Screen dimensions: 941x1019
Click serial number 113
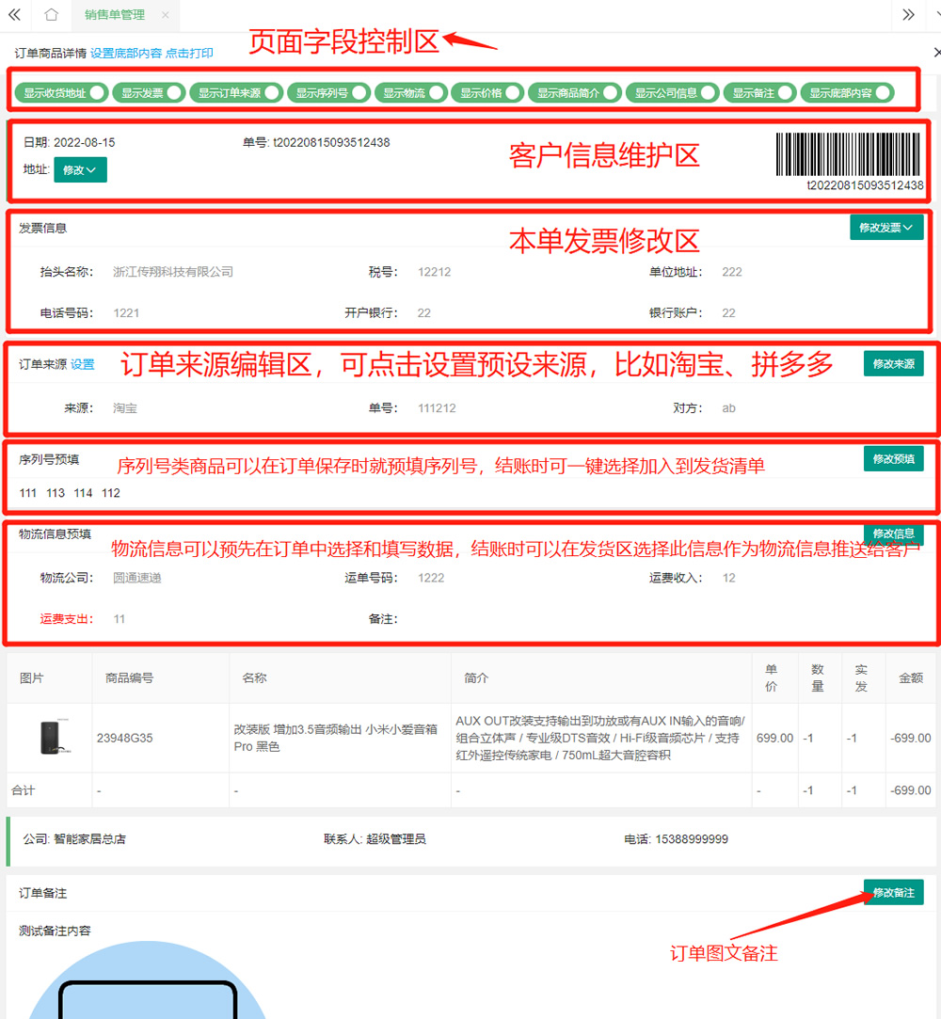pos(56,493)
